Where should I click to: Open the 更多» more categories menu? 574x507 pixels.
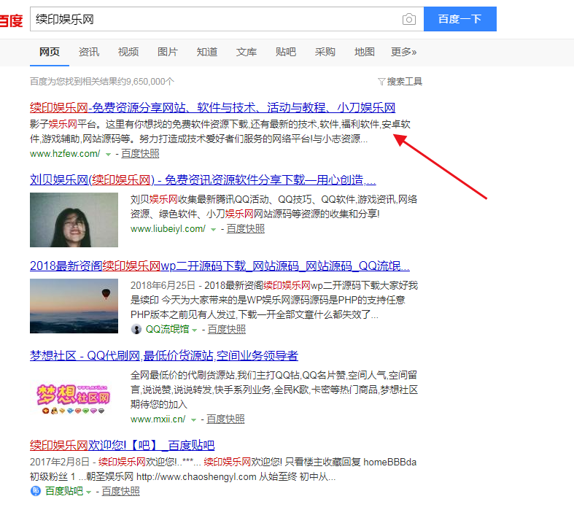(x=403, y=52)
